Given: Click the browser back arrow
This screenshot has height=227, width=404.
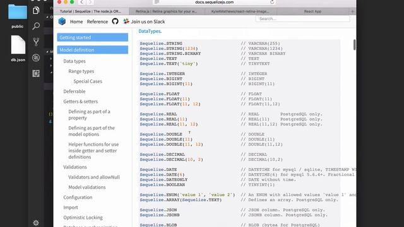Looking at the screenshot, I should (x=81, y=3).
